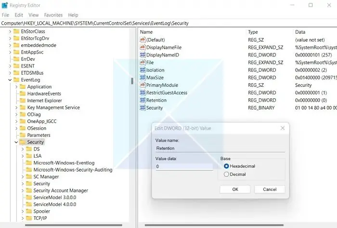Select the Microsoft-Windows-Security-Auditing key

click(x=73, y=170)
